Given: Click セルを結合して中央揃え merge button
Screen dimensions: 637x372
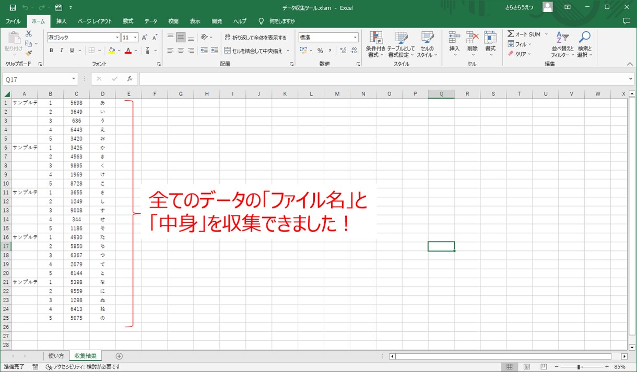Looking at the screenshot, I should [x=253, y=51].
